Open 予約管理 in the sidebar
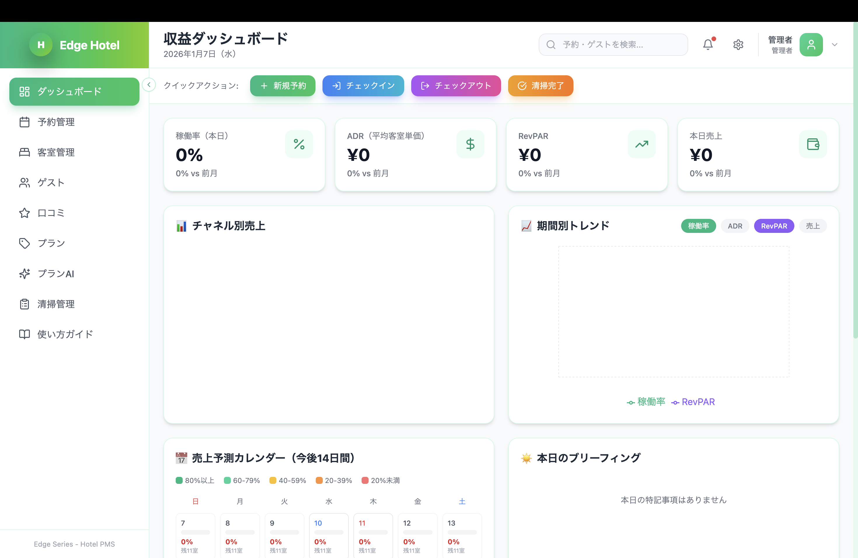The image size is (858, 558). pos(56,122)
